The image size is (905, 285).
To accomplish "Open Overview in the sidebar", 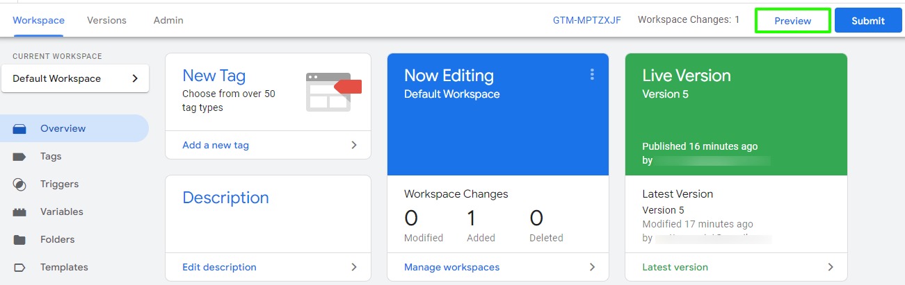I will (x=74, y=128).
